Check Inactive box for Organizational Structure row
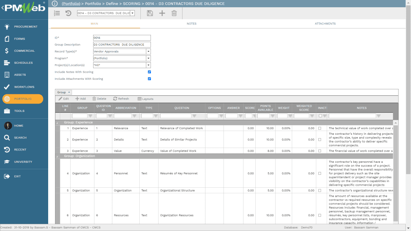The image size is (411, 231). 319,190
